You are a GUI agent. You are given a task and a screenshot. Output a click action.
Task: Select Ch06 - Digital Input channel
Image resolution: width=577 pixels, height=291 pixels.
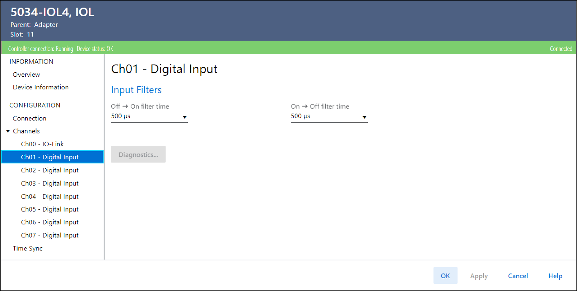click(50, 222)
